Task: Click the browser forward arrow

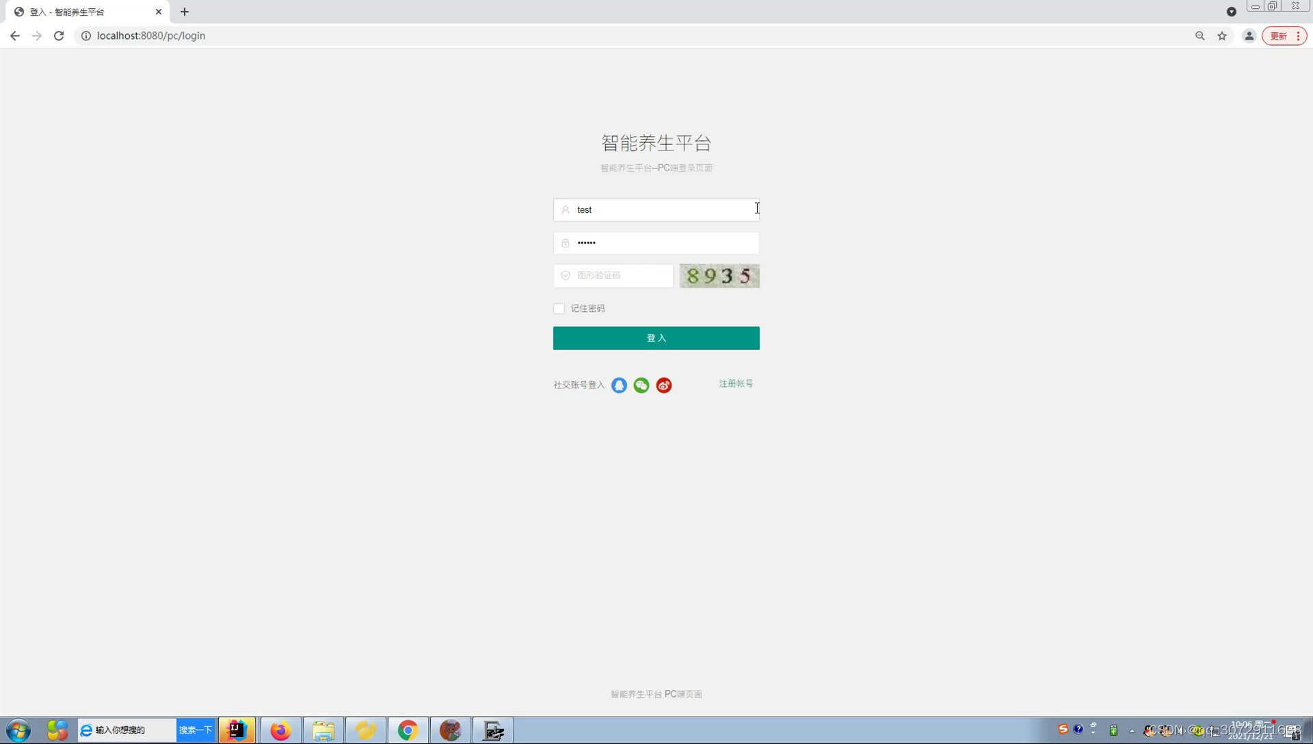Action: click(37, 36)
